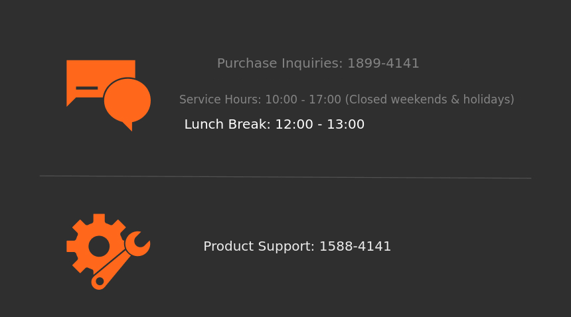Click the orange wrench handle
The height and width of the screenshot is (317, 571).
point(114,265)
